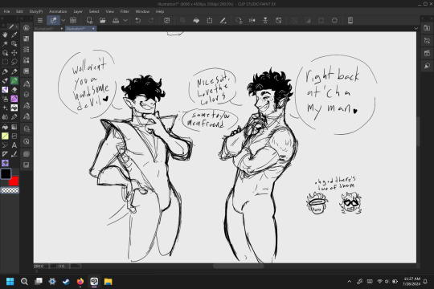Click the Undo arrow in command bar
The width and height of the screenshot is (434, 289).
click(137, 20)
